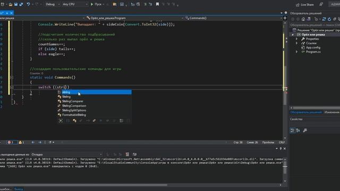340x191 pixels.
Task: Toggle a bookmark with the bookmark icon
Action: [x=157, y=4]
